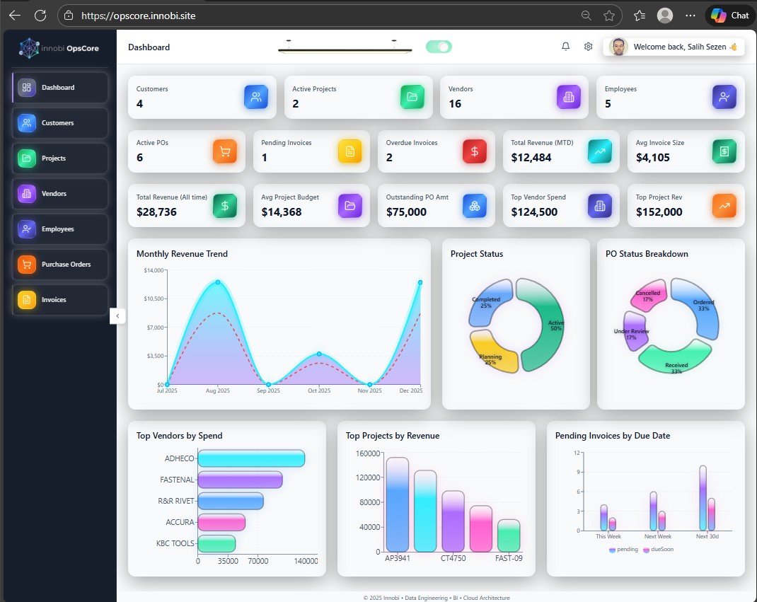Image resolution: width=757 pixels, height=602 pixels.
Task: Toggle the bookmark star in the address bar
Action: click(608, 15)
